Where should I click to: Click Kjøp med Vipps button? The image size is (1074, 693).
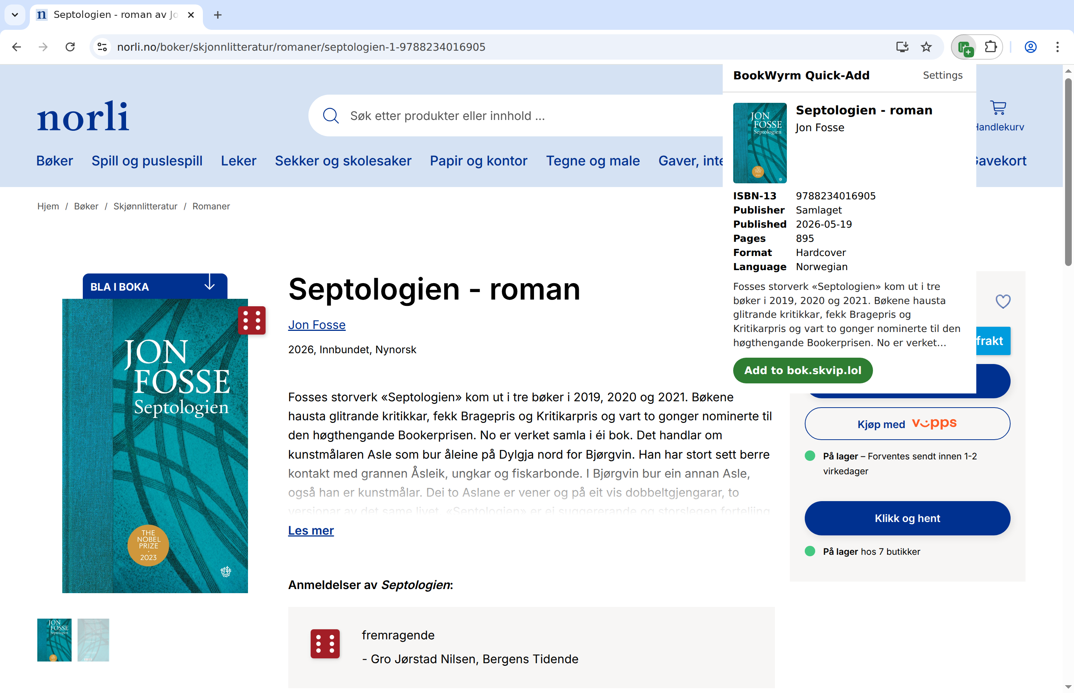[907, 424]
